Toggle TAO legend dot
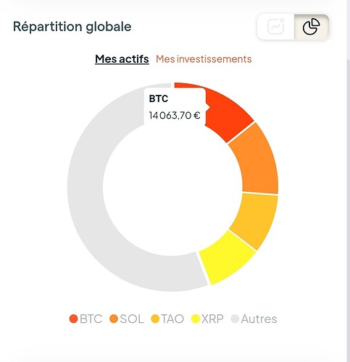 [x=155, y=319]
